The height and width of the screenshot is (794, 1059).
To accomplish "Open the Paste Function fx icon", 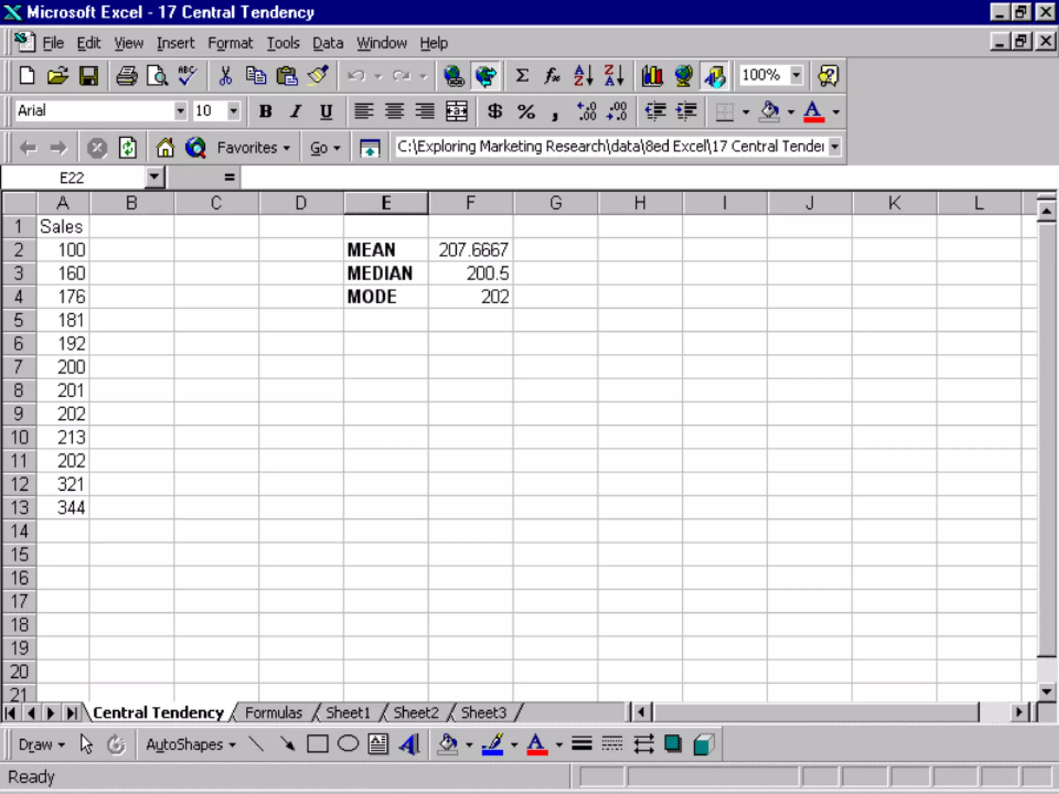I will point(552,76).
